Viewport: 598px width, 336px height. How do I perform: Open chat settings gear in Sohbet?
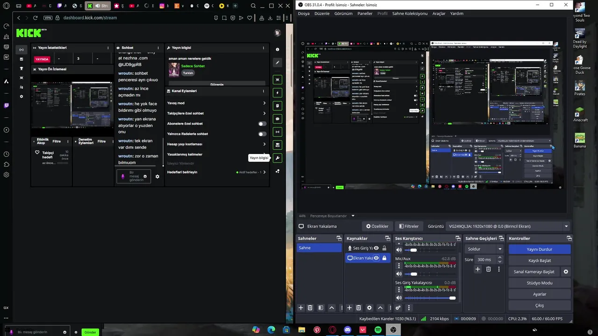pos(157,176)
